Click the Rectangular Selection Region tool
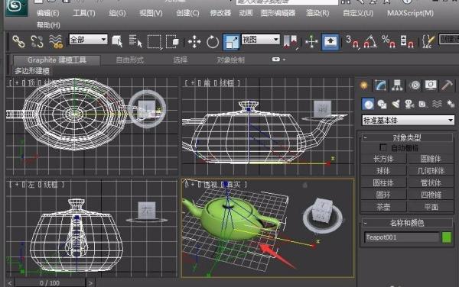Image resolution: width=459 pixels, height=287 pixels. click(x=155, y=42)
